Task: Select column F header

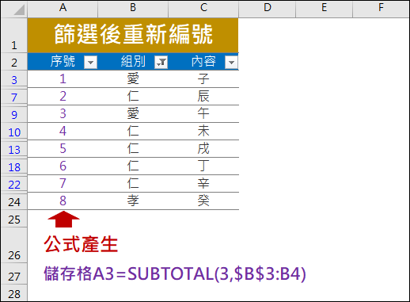Action: pos(381,9)
